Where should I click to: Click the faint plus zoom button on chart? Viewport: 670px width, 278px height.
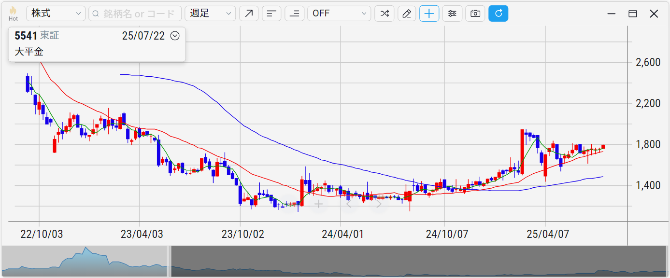318,204
